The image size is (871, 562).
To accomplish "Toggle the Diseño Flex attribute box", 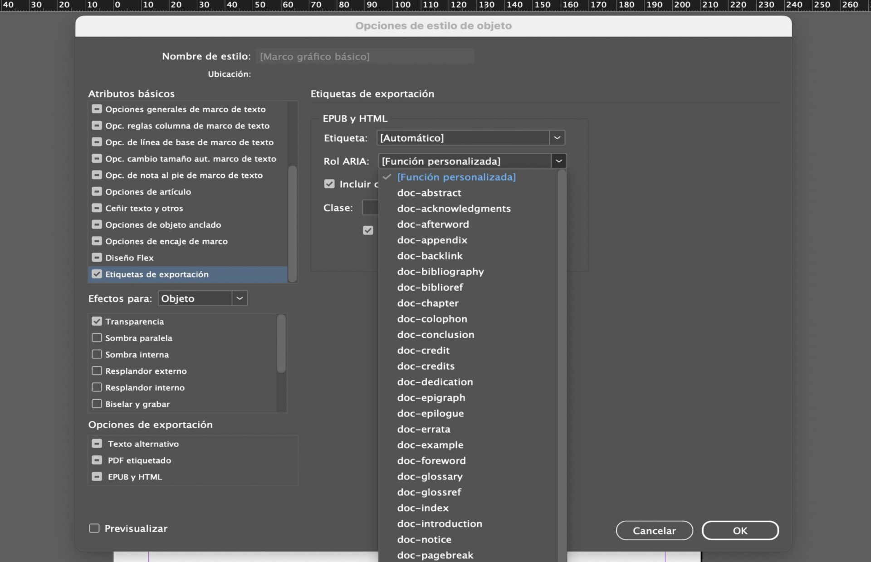I will coord(97,258).
